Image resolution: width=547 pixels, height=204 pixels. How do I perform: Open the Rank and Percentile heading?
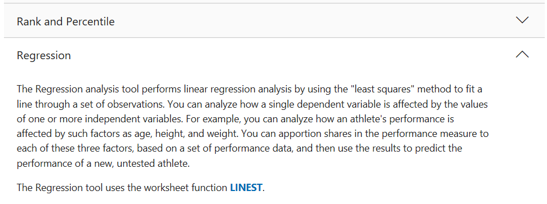pos(65,21)
